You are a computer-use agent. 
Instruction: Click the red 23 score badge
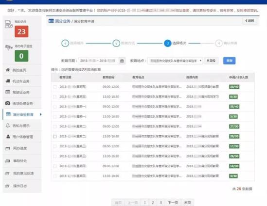(21, 32)
